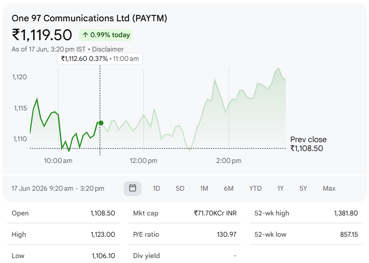Click the current price ₹1,119.50
This screenshot has height=263, width=369.
click(x=42, y=35)
